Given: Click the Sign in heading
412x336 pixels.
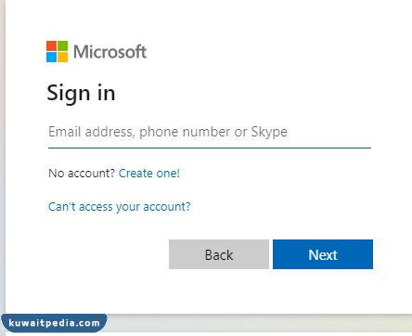Looking at the screenshot, I should (81, 93).
